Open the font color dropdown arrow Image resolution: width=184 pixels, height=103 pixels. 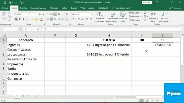44,19
